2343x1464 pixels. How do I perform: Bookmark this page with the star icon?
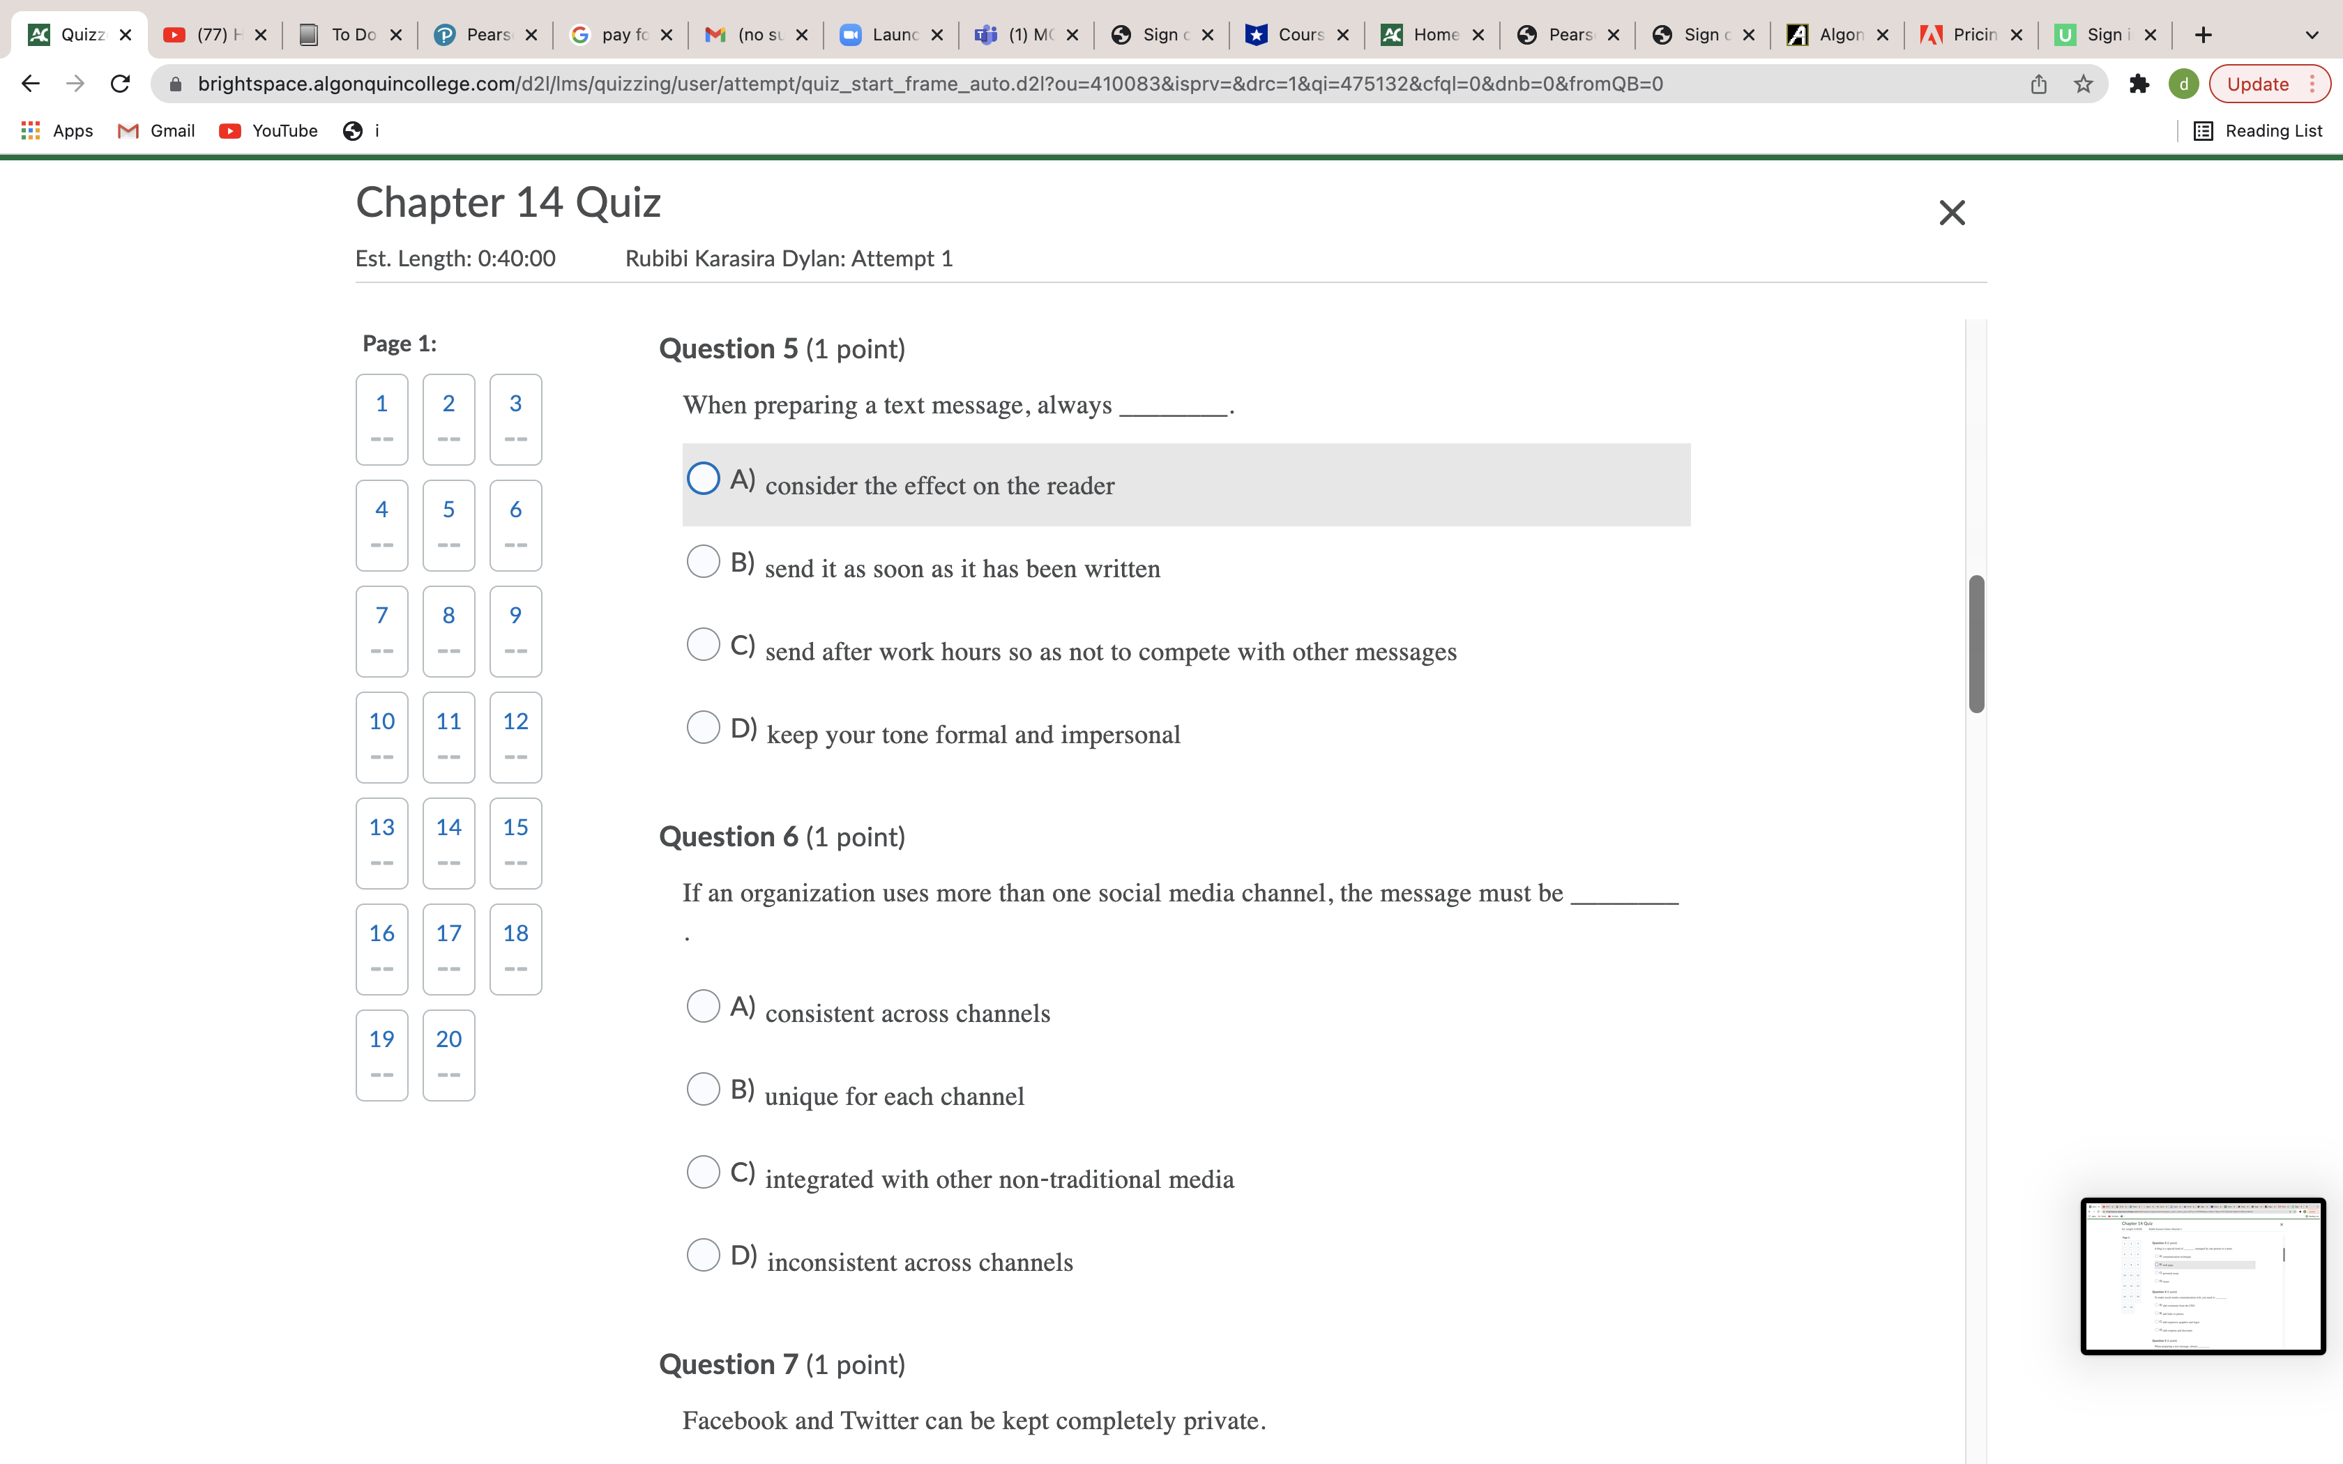coord(2083,83)
